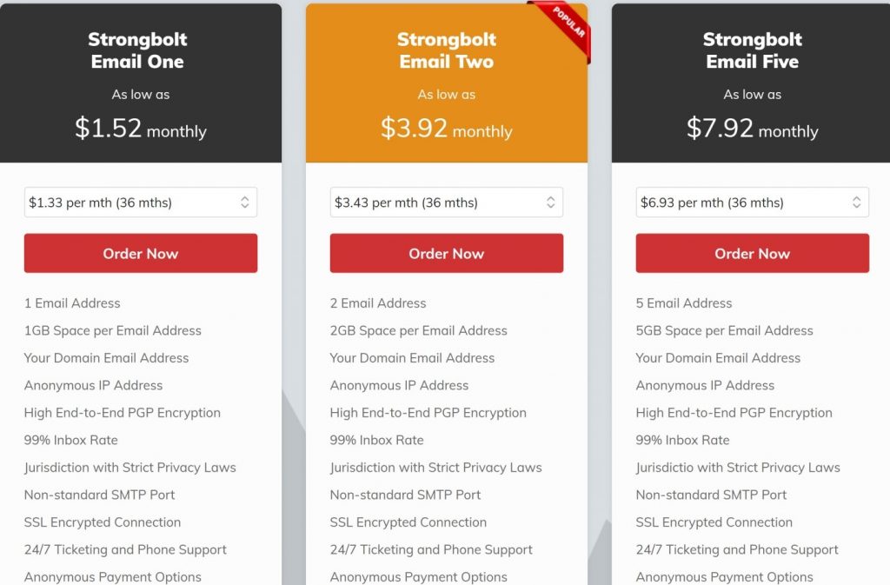Viewport: 890px width, 585px height.
Task: Click the up-down arrows on Email Two selector
Action: click(x=550, y=202)
